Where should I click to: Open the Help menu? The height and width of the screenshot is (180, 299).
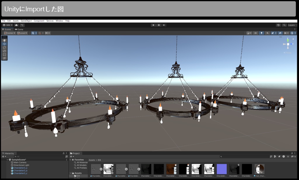67,21
